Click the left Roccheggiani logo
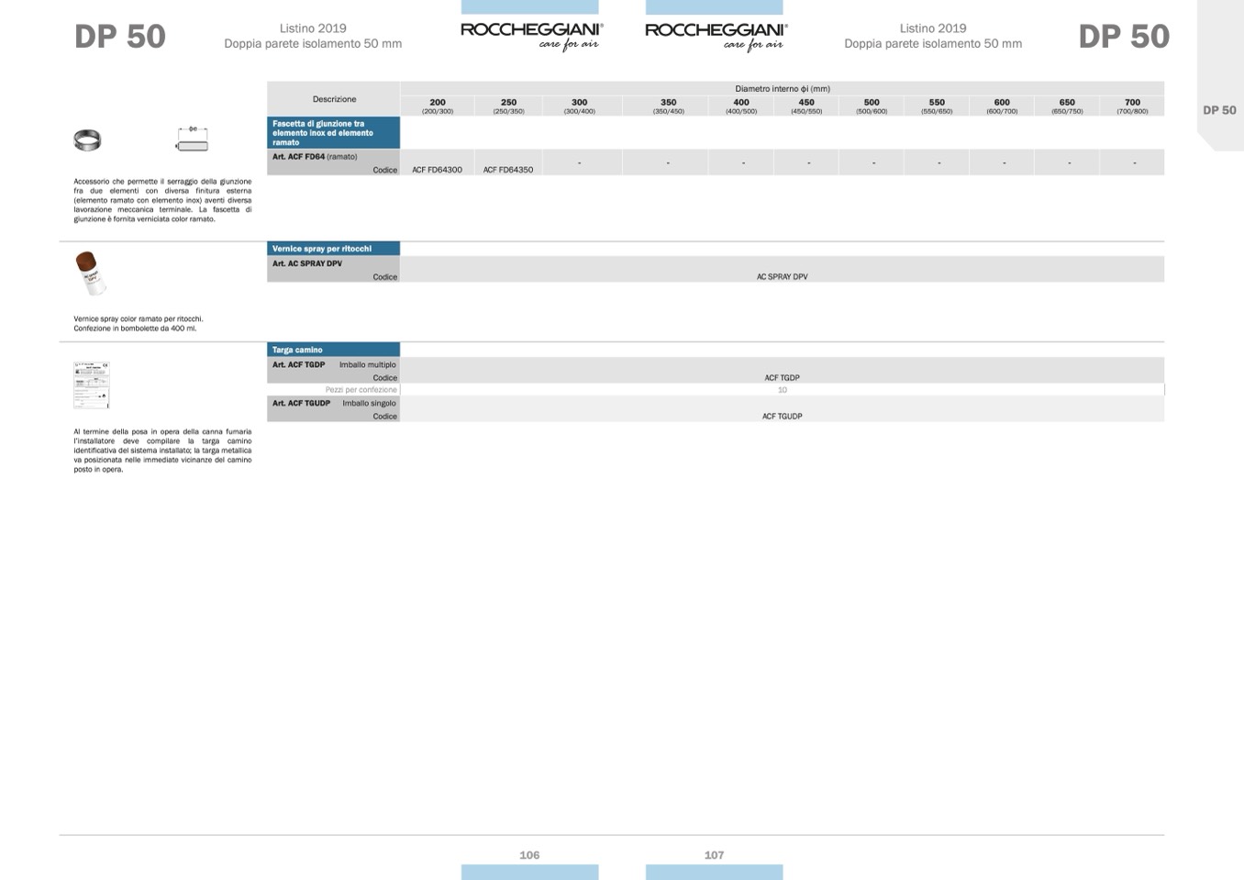Image resolution: width=1244 pixels, height=880 pixels. click(x=531, y=35)
